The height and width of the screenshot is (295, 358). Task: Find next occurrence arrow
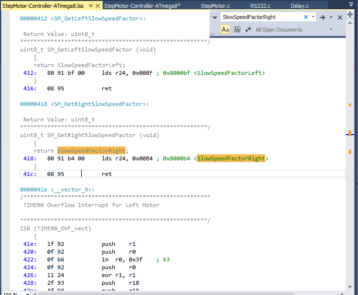click(322, 17)
